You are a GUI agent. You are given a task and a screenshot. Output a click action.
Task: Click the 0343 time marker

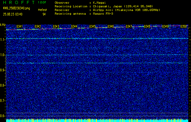click(x=56, y=27)
